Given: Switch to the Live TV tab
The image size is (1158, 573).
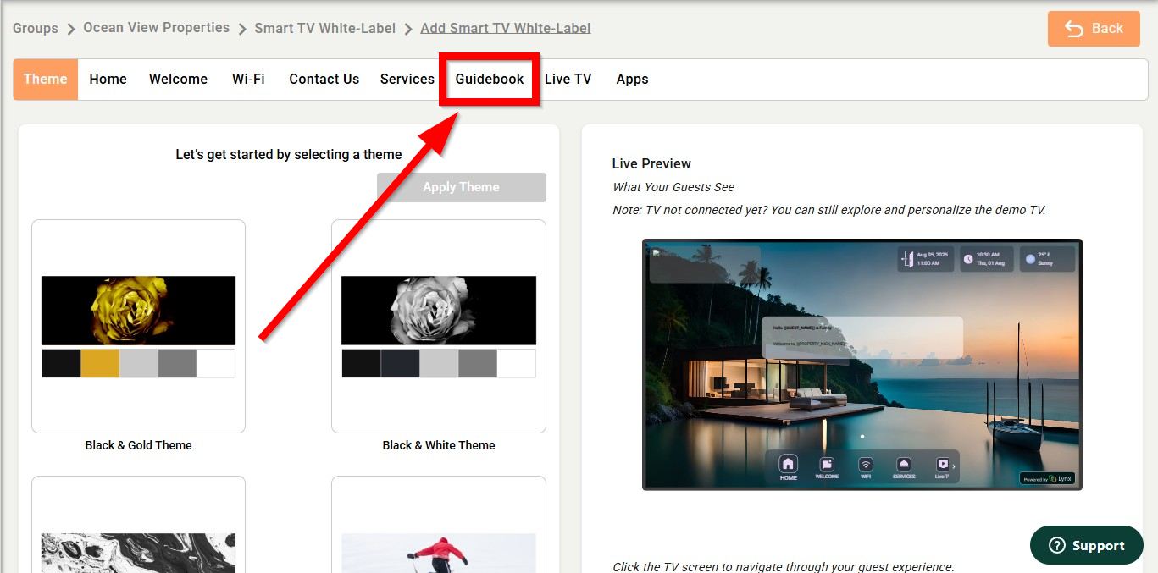Looking at the screenshot, I should click(568, 80).
